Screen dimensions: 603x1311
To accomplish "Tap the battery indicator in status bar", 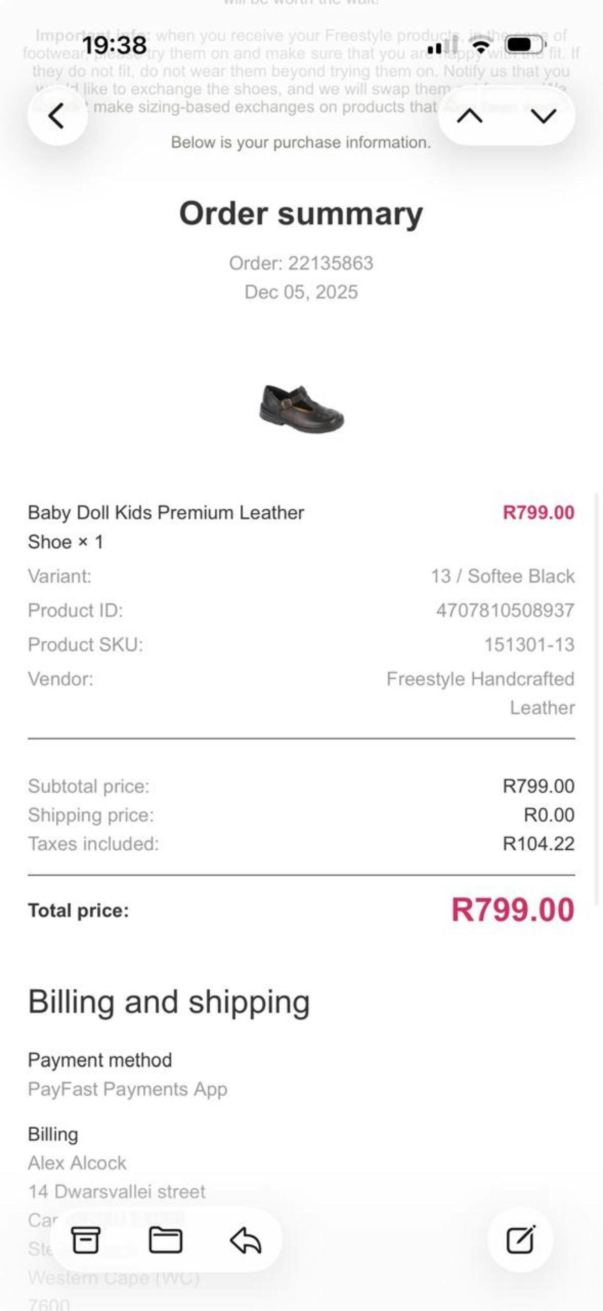I will (x=525, y=45).
